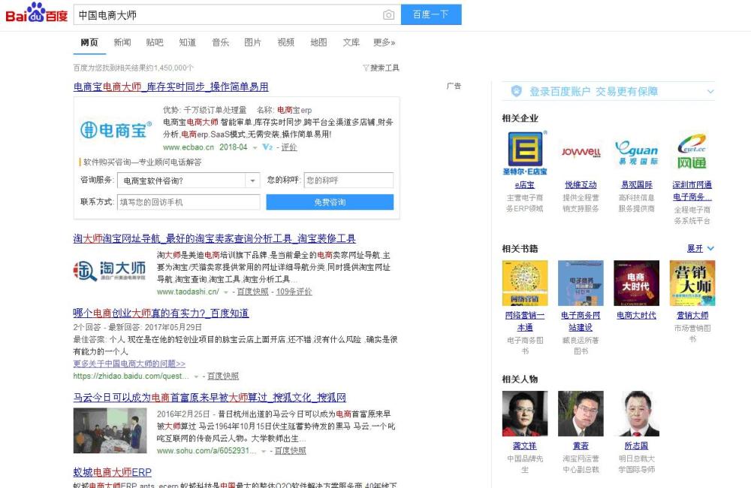Click the search tools filter icon

(x=366, y=68)
